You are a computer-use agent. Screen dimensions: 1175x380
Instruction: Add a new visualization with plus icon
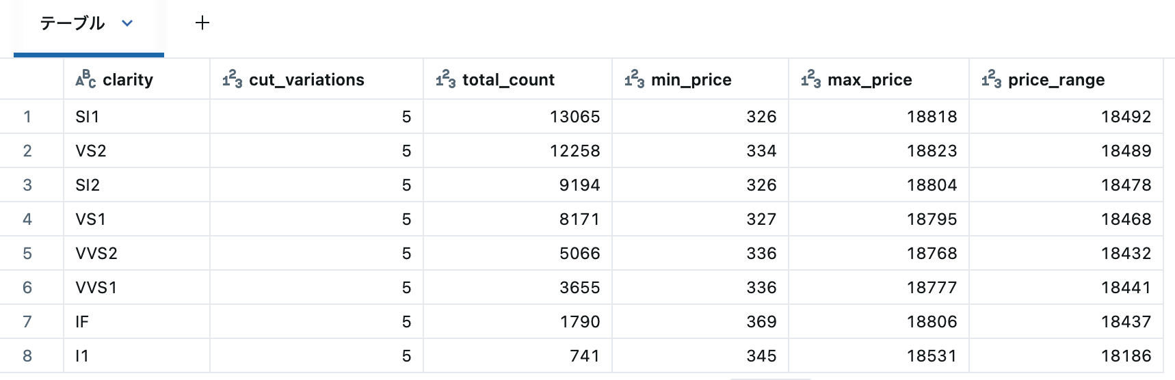(x=202, y=23)
